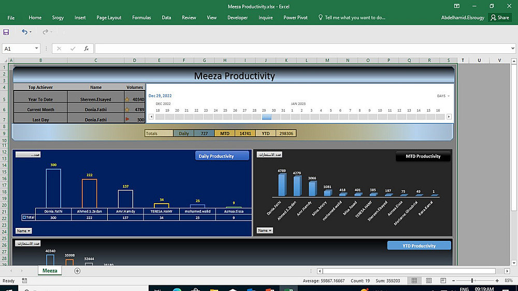Screen dimensions: 518x291
Task: Open the Power Pivot tab
Action: 295,18
